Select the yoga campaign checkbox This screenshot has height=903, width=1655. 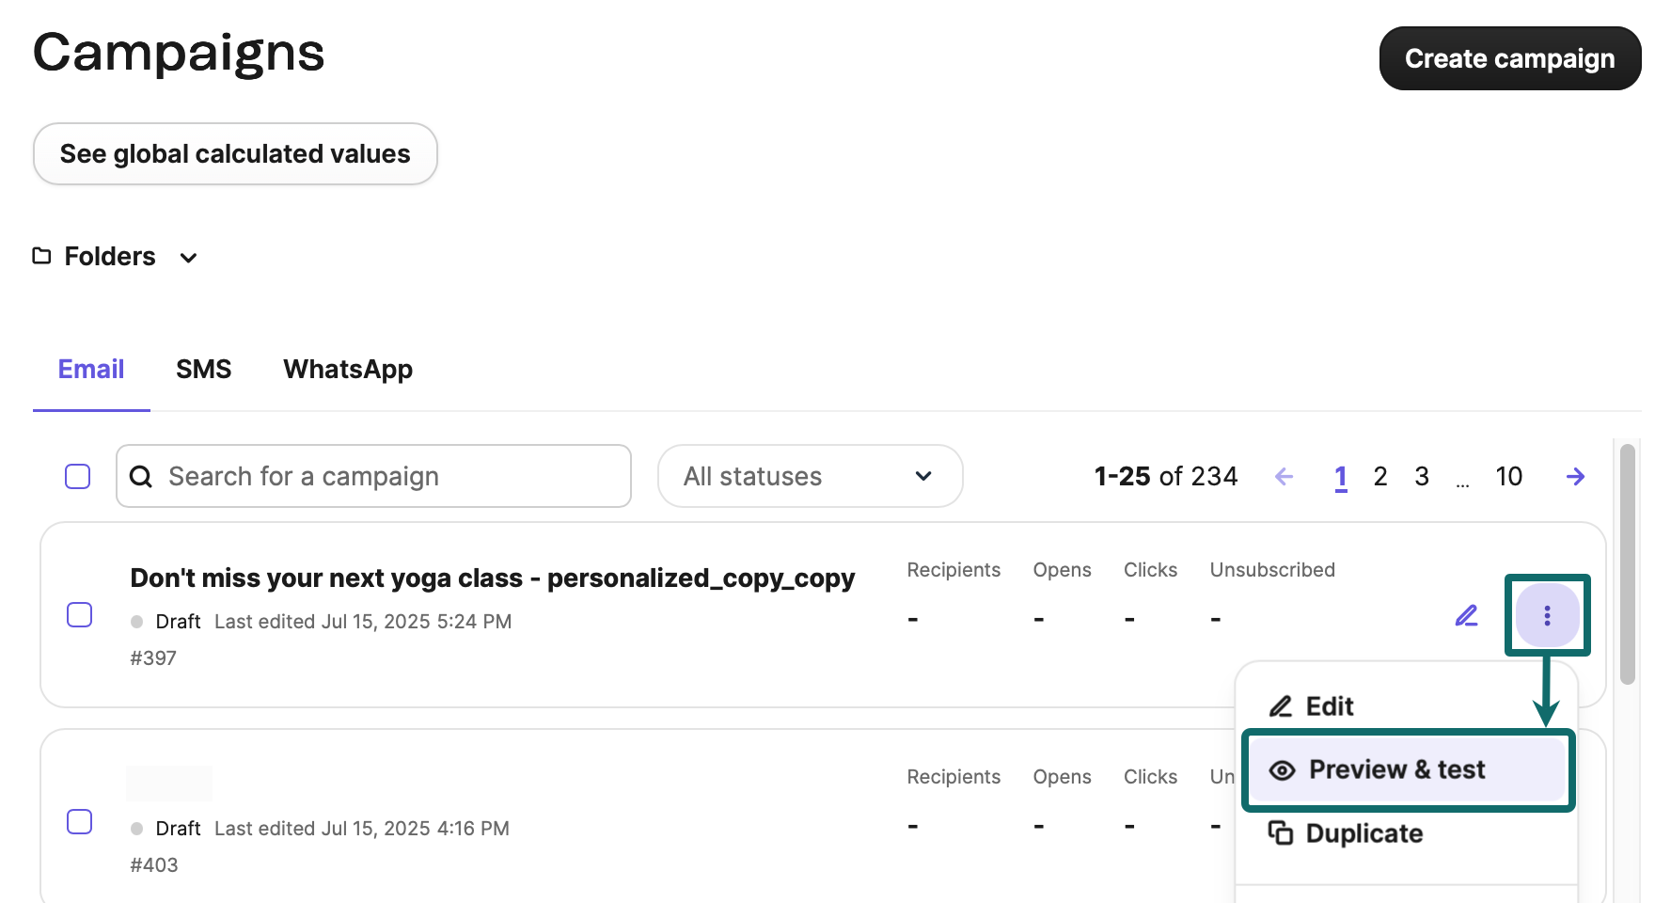[81, 614]
